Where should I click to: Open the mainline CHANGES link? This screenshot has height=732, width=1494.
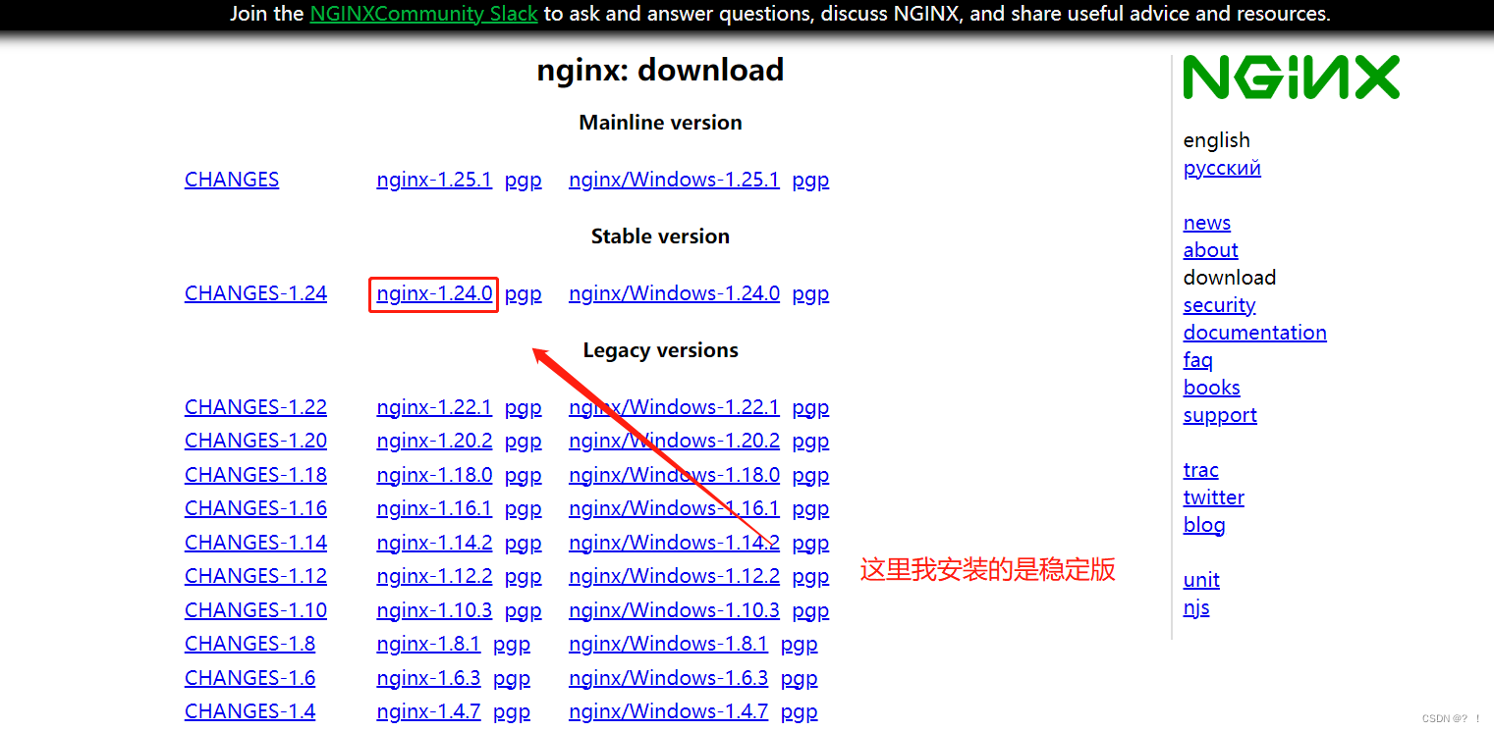[232, 180]
